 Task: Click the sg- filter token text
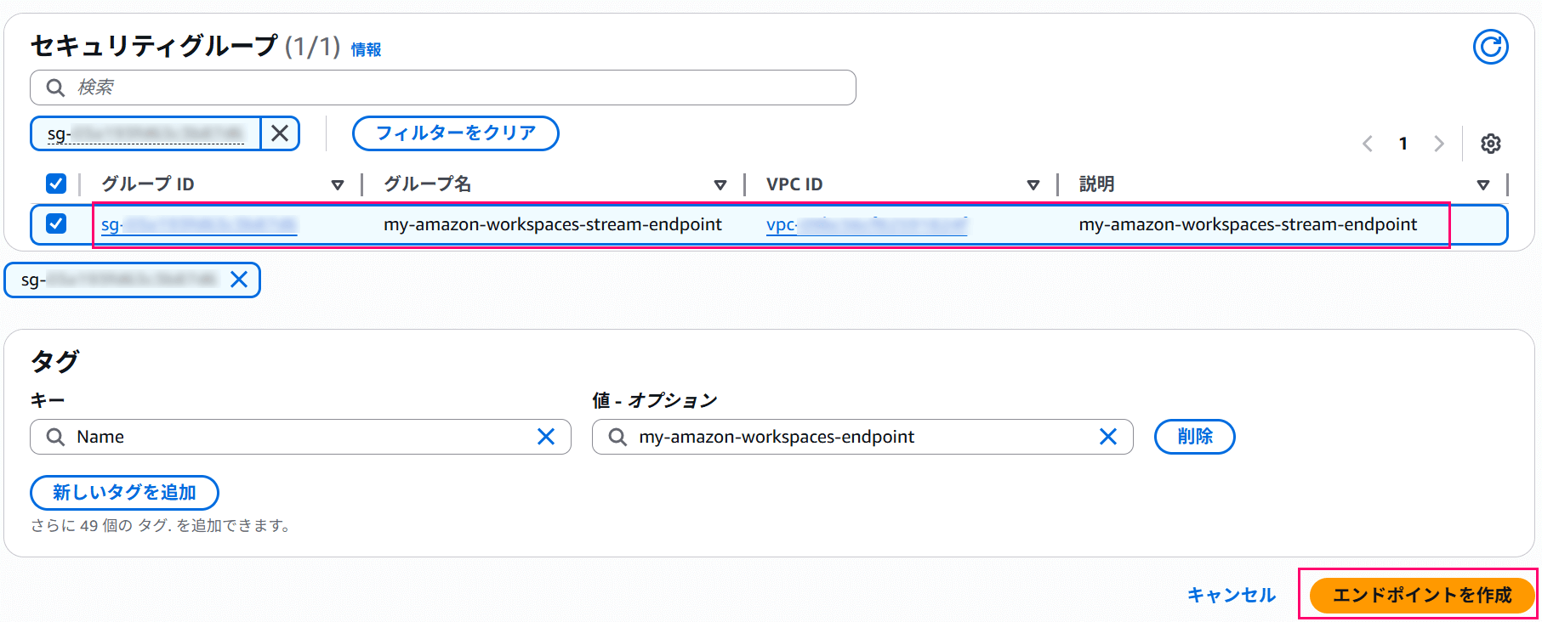click(x=145, y=133)
